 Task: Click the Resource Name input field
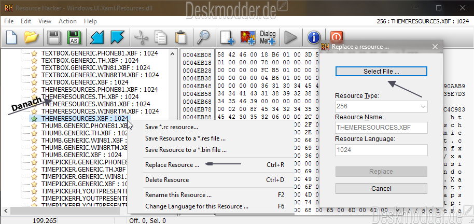coord(381,128)
